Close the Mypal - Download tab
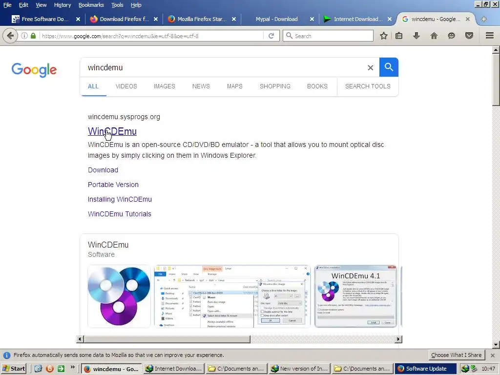 312,19
